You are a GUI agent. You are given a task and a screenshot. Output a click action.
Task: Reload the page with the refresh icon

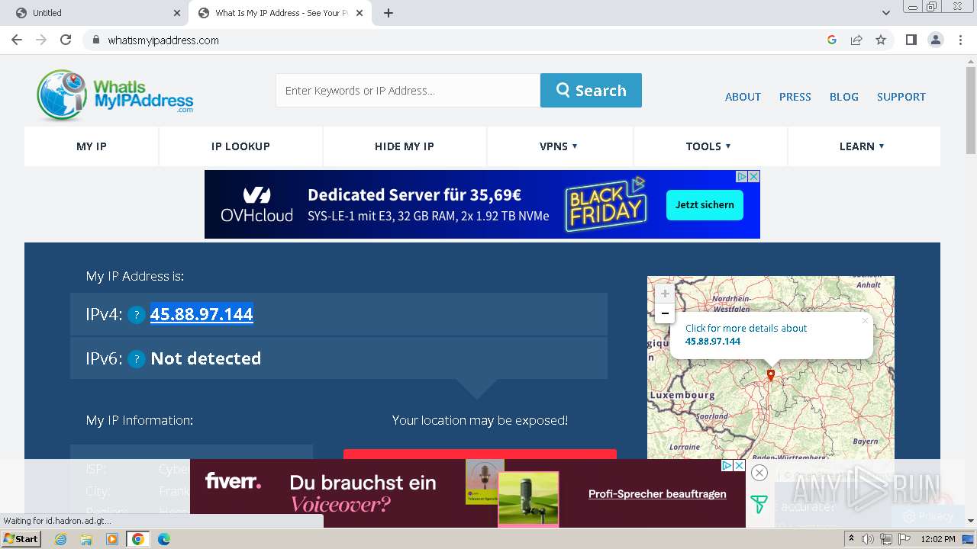pos(66,40)
